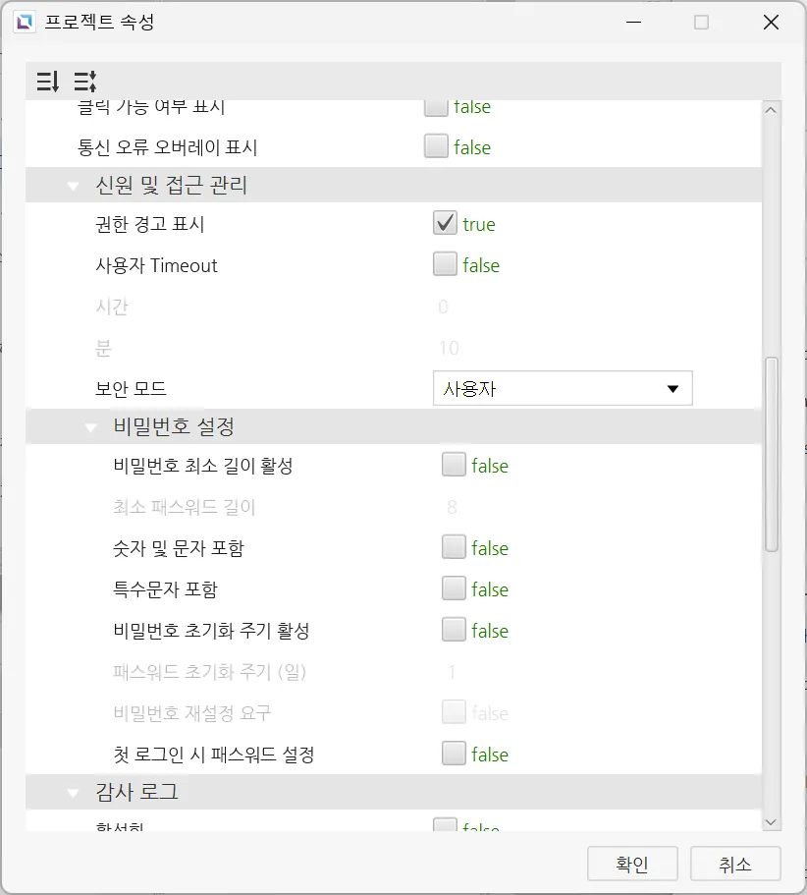Close the 프로젝트 속성 dialog window
This screenshot has width=807, height=895.
pyautogui.click(x=771, y=22)
